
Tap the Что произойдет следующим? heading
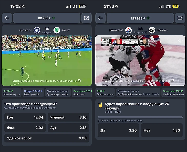pos(30,104)
